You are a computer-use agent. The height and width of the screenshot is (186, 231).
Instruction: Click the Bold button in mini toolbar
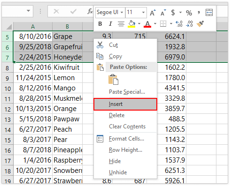100,24
